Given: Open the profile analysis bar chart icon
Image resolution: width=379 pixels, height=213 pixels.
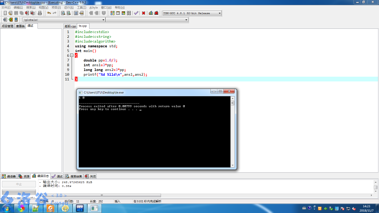Looking at the screenshot, I should tap(151, 13).
